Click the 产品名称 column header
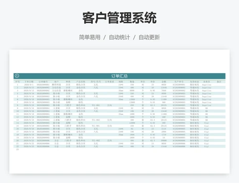 pyautogui.click(x=81, y=82)
